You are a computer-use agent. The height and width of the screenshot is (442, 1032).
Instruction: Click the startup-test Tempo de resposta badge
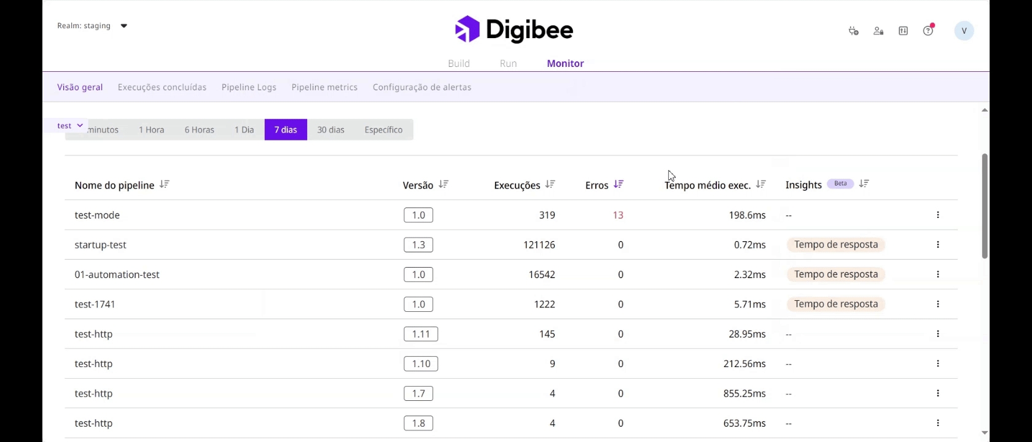[x=835, y=244]
